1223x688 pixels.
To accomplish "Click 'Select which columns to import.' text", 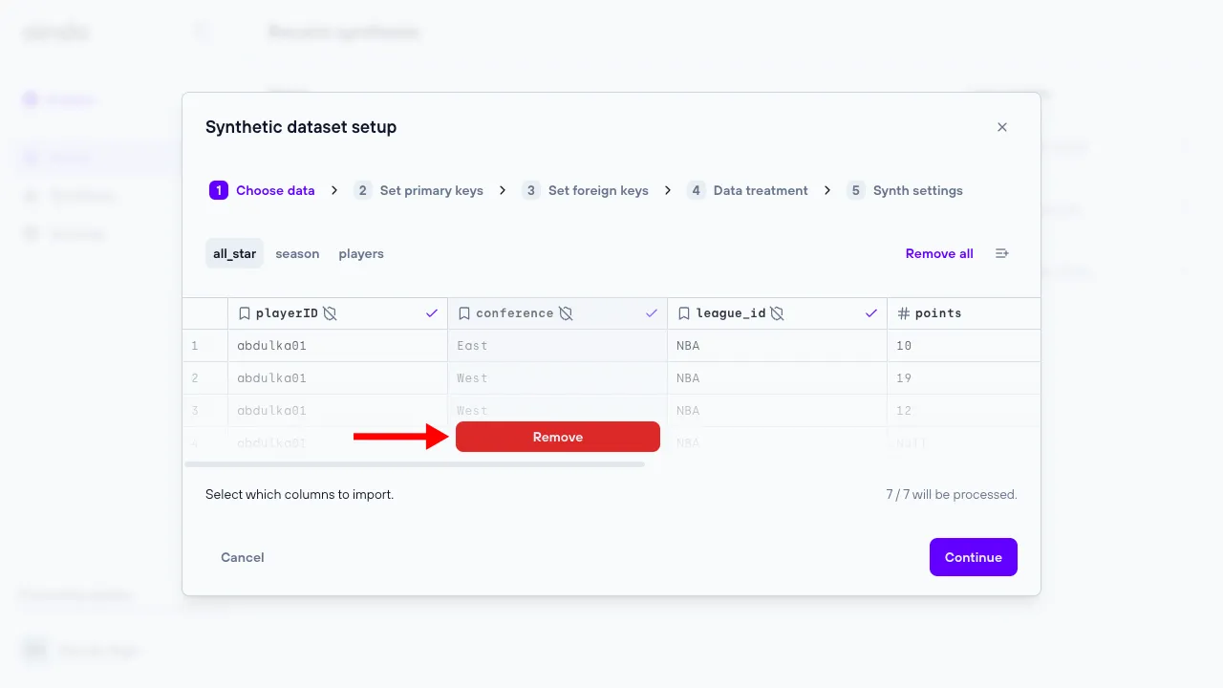I will tap(299, 495).
